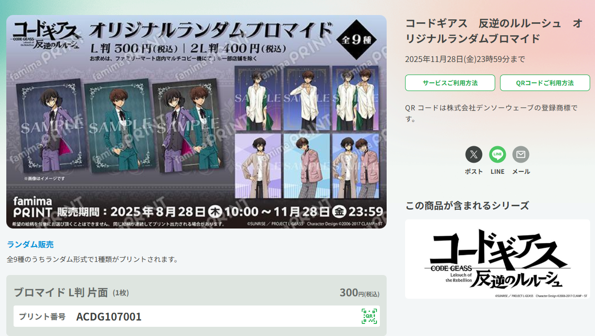Image resolution: width=595 pixels, height=336 pixels.
Task: Select the print number ACDG107001 field
Action: click(197, 317)
